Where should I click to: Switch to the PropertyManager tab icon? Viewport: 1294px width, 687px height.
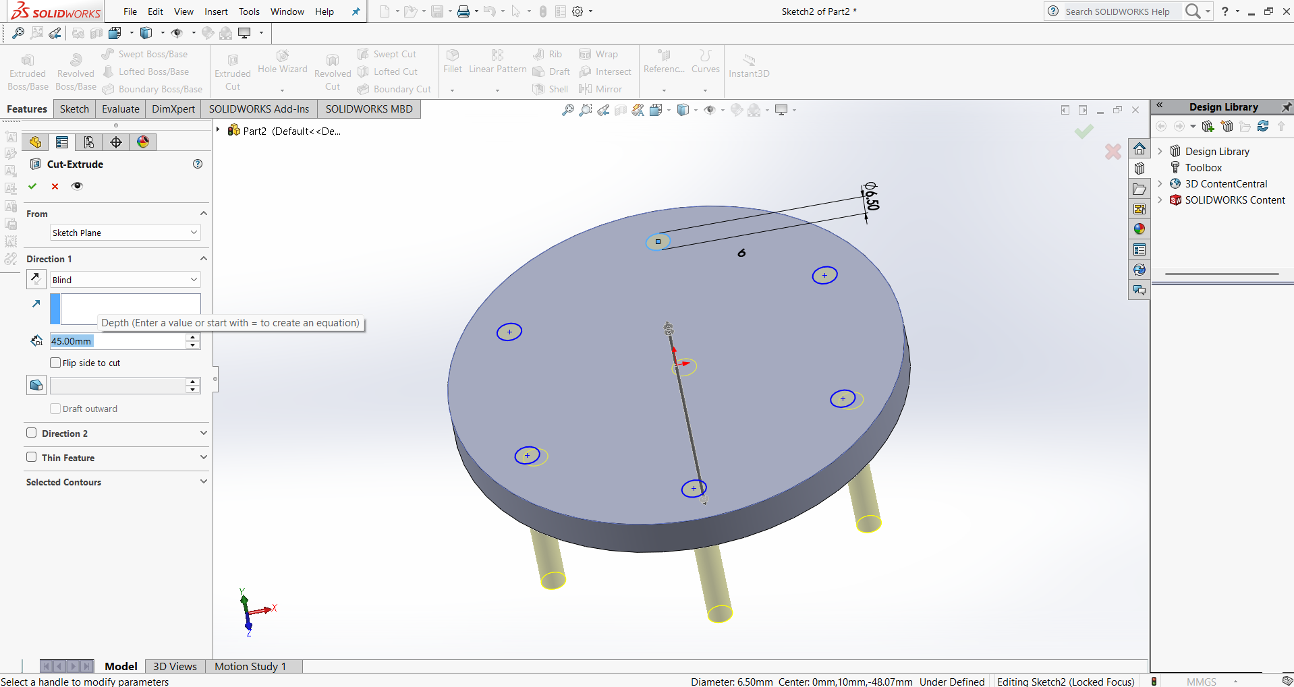pyautogui.click(x=62, y=142)
